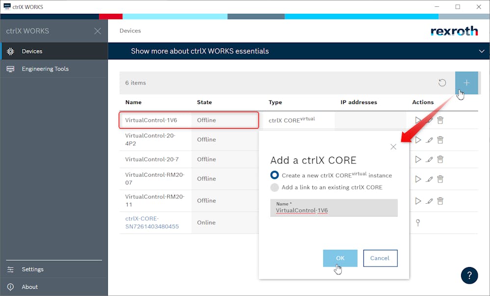Click the Name column header
Screen dimensions: 490x296
[x=133, y=102]
